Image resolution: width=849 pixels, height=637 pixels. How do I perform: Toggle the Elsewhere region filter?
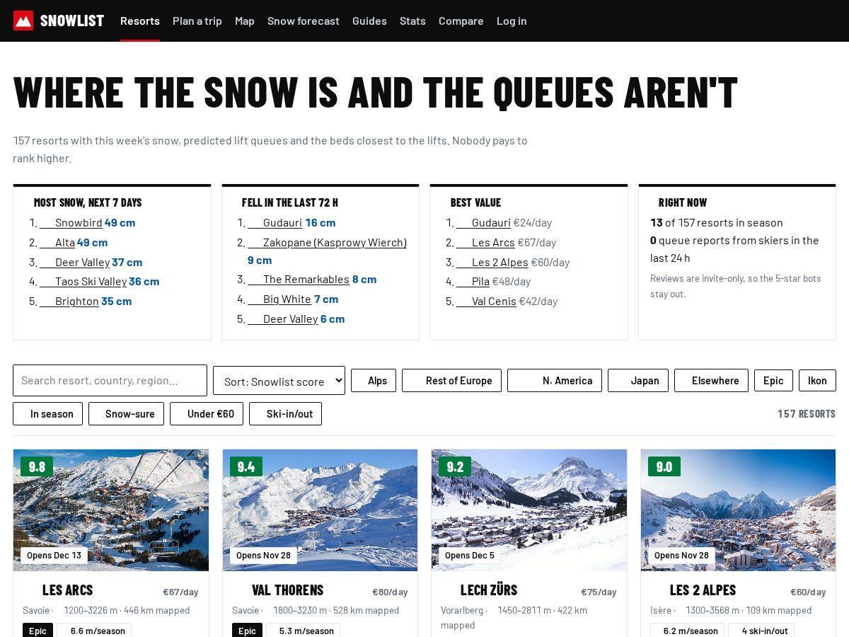click(x=711, y=381)
